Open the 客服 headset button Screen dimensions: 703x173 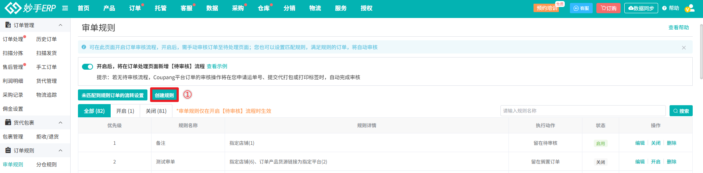coord(581,8)
